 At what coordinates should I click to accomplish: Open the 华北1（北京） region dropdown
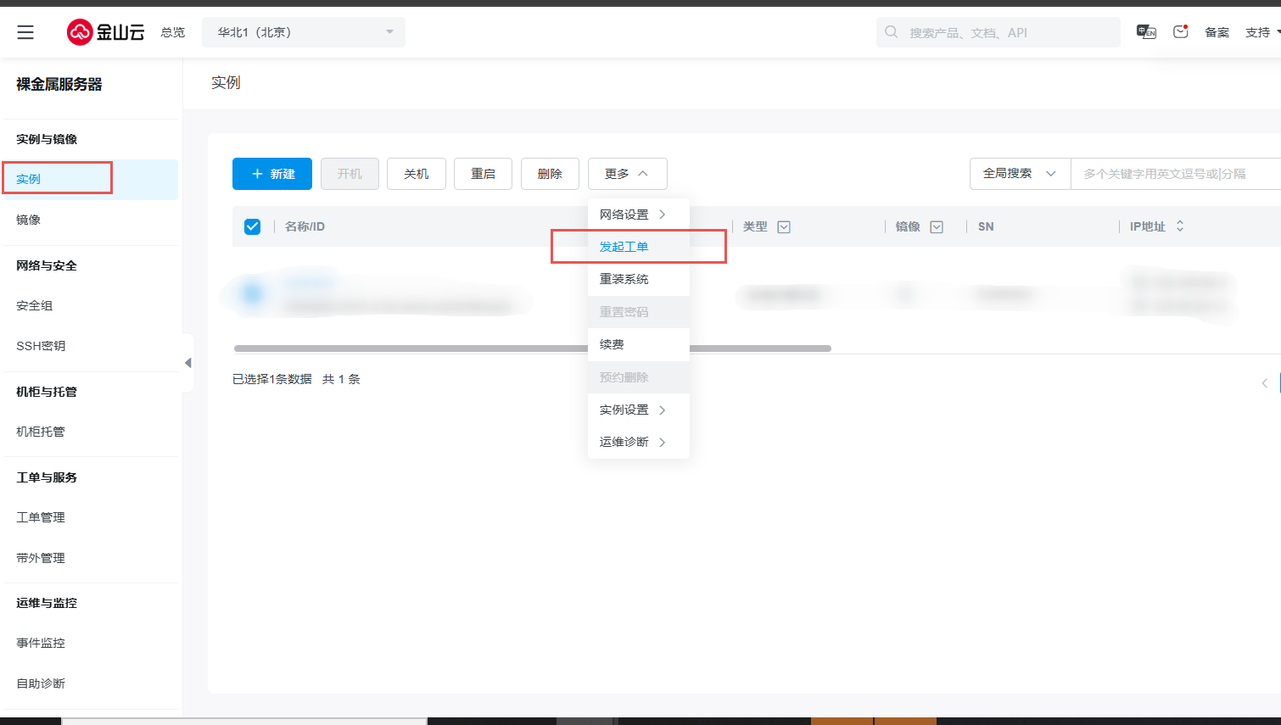pyautogui.click(x=304, y=32)
